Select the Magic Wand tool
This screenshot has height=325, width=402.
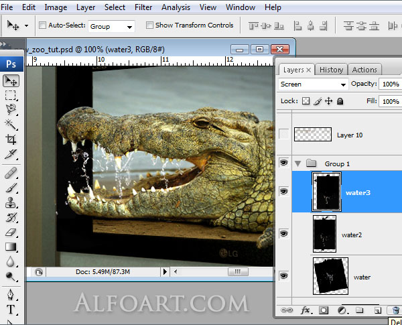11,125
